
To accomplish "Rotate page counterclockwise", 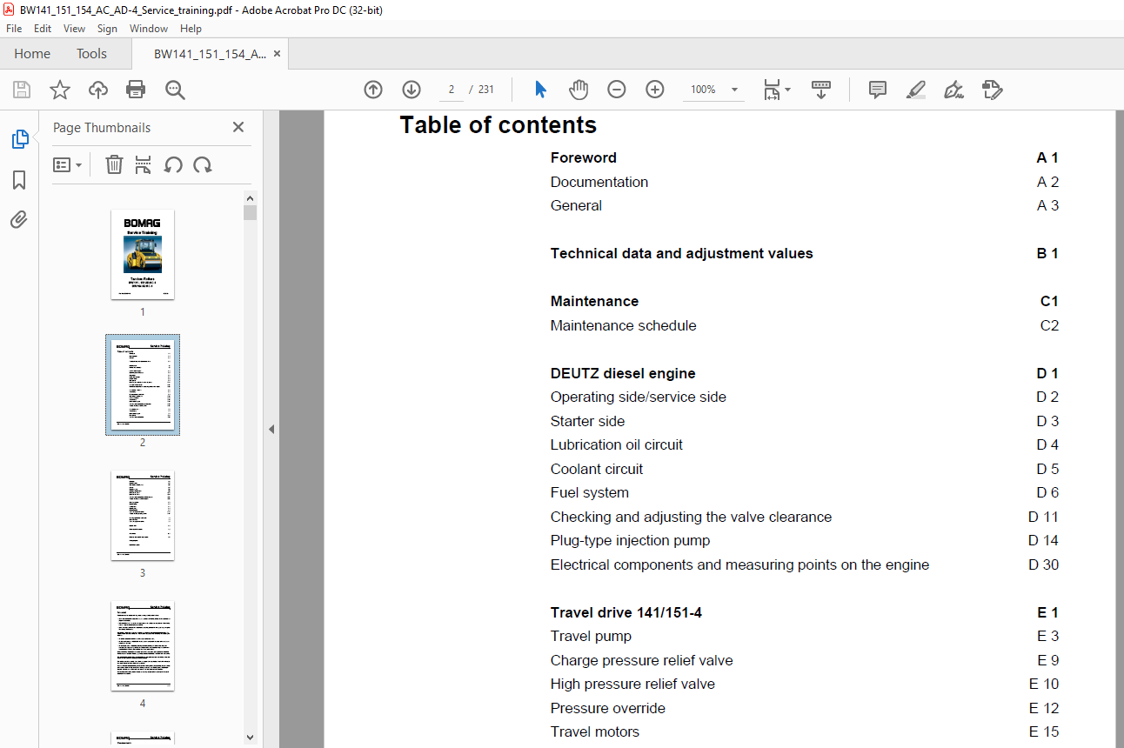I will click(x=173, y=164).
